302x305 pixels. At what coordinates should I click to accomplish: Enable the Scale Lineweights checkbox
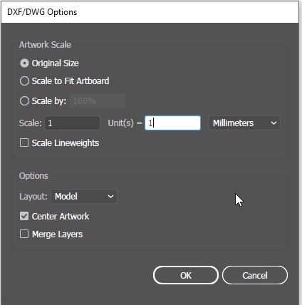coord(24,143)
